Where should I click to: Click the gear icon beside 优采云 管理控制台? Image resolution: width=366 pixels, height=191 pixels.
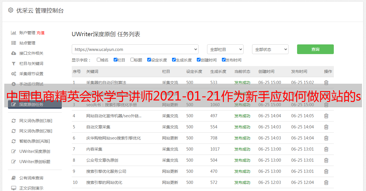point(11,10)
